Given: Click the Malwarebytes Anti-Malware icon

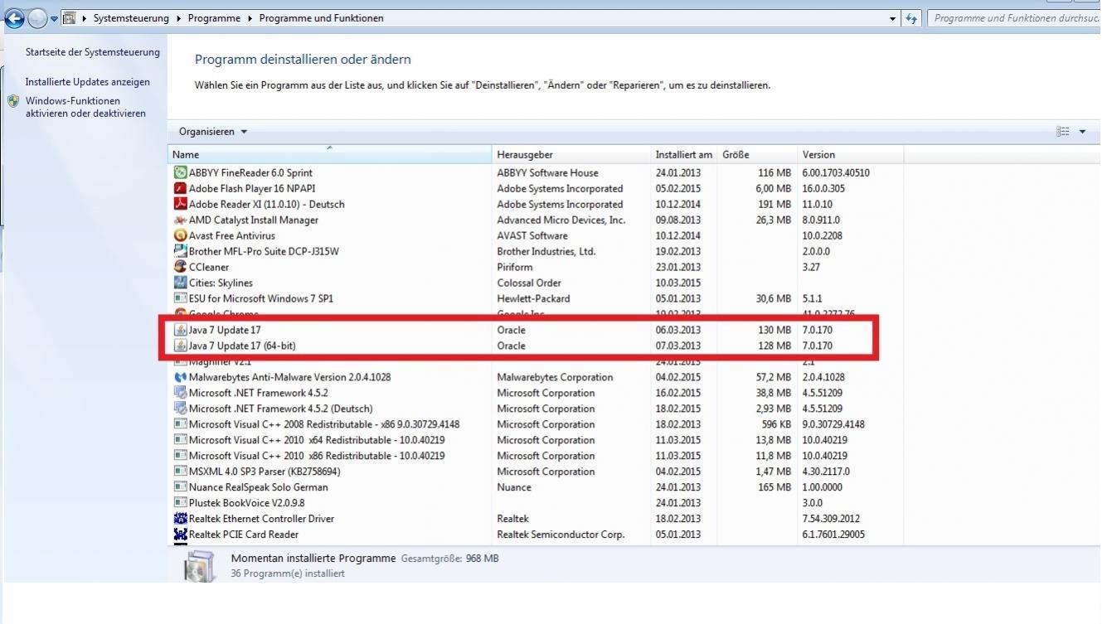Looking at the screenshot, I should [180, 377].
